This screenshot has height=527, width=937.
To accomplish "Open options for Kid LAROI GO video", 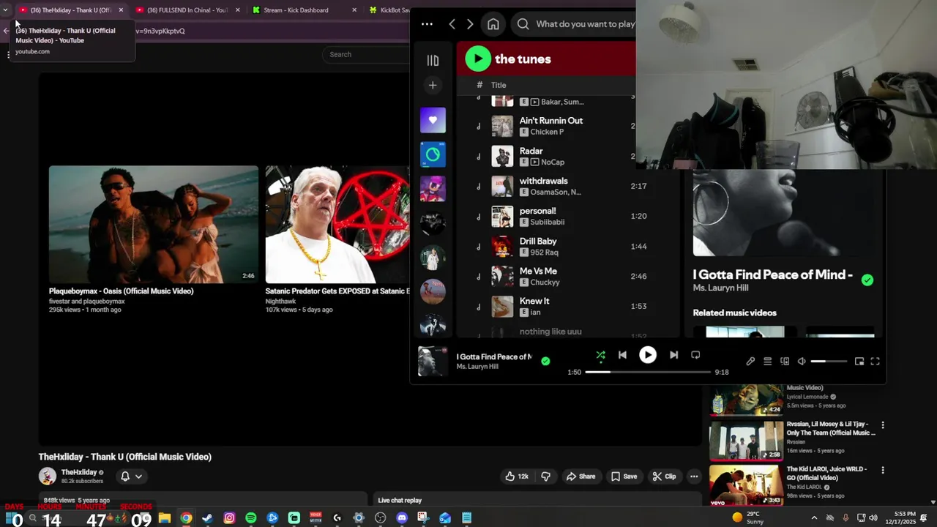I will tap(883, 470).
